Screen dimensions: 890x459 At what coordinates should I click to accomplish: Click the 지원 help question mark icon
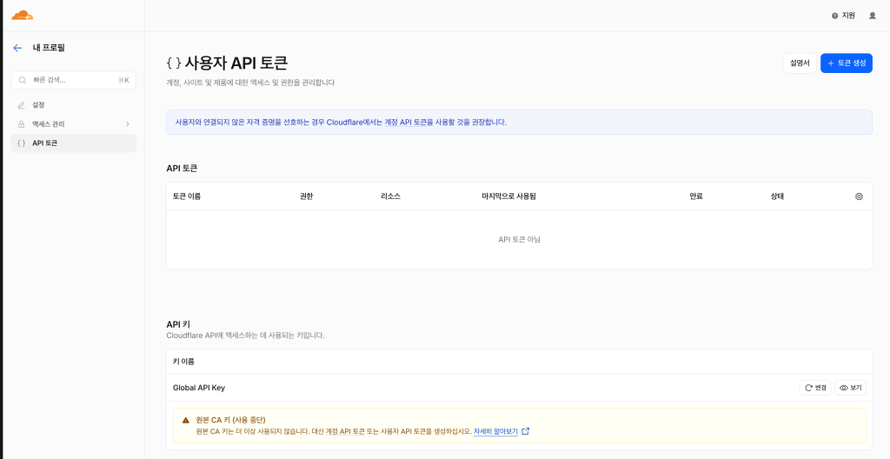pyautogui.click(x=835, y=16)
